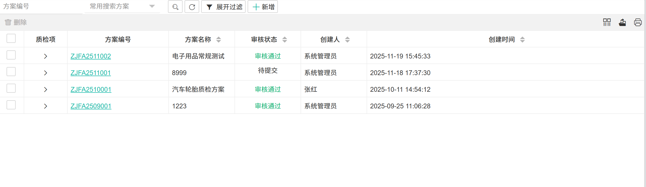Expand 质检项 for row ZJFA2511001
The image size is (646, 187).
pyautogui.click(x=45, y=73)
